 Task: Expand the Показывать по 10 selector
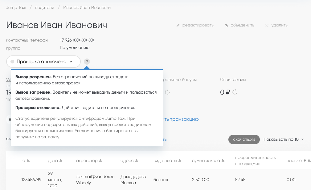(283, 139)
